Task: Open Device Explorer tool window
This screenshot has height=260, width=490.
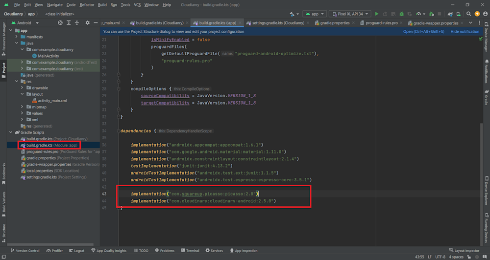Action: pyautogui.click(x=486, y=191)
